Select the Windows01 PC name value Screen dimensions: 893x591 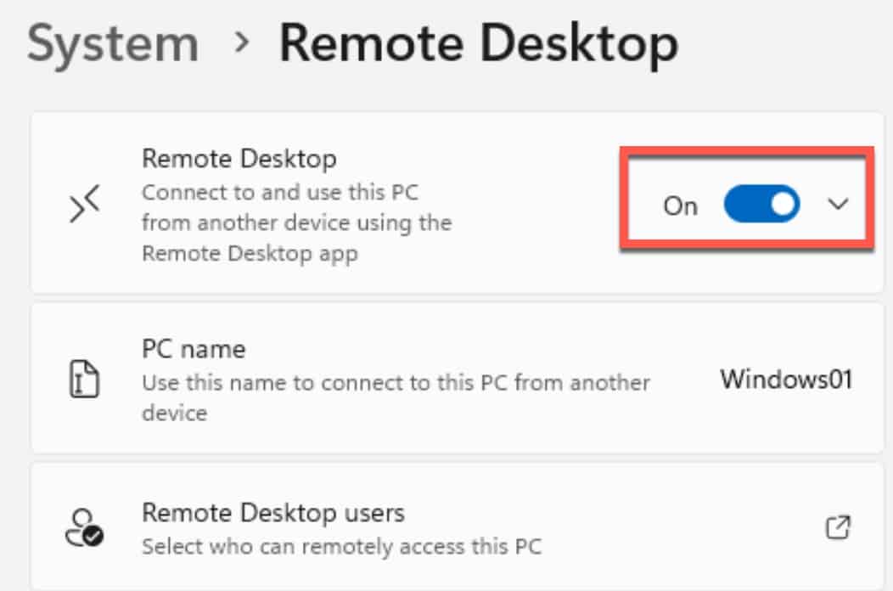point(786,379)
